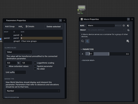Pin the Macro Properties panel
This screenshot has width=138, height=104.
point(128,19)
